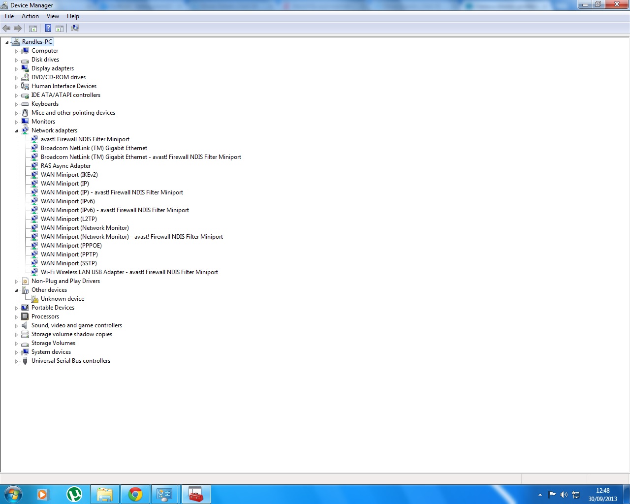Image resolution: width=630 pixels, height=504 pixels.
Task: Click the Sound, video and game controllers icon
Action: [25, 325]
